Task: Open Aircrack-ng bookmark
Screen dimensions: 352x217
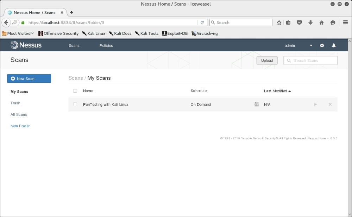Action: tap(205, 33)
